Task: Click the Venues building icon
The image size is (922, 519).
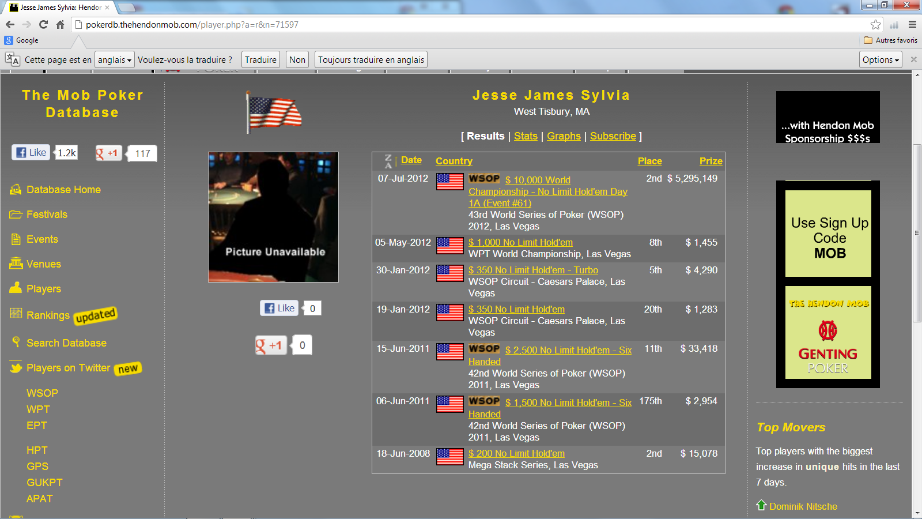Action: 16,264
